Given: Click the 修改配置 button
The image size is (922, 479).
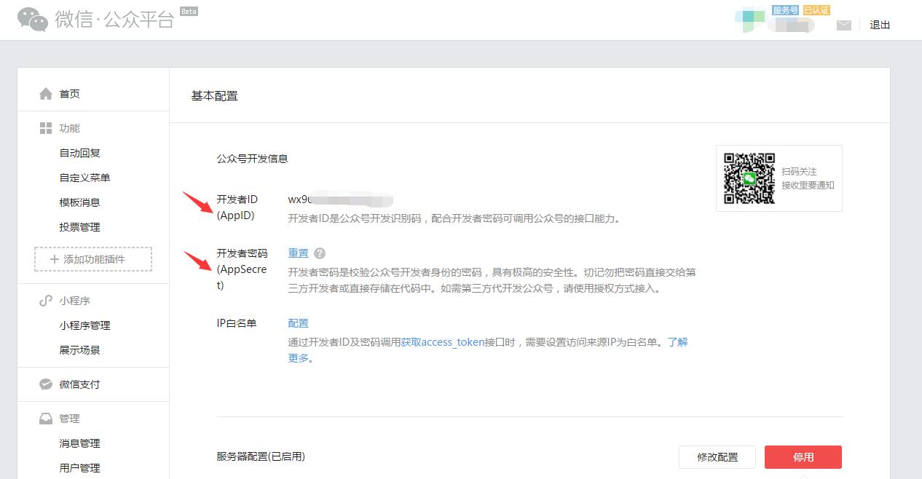Looking at the screenshot, I should pyautogui.click(x=717, y=457).
